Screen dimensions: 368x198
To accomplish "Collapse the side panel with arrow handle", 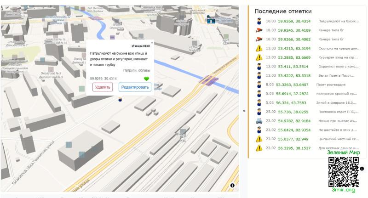I will point(244,110).
